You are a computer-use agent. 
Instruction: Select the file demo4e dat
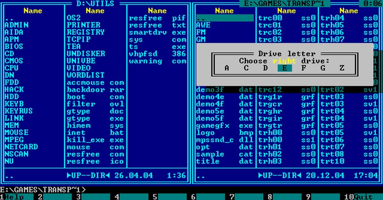point(225,97)
